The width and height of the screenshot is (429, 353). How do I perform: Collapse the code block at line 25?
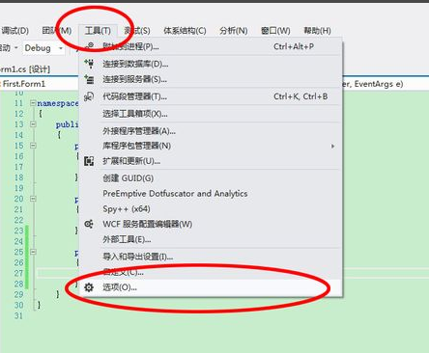coord(33,252)
